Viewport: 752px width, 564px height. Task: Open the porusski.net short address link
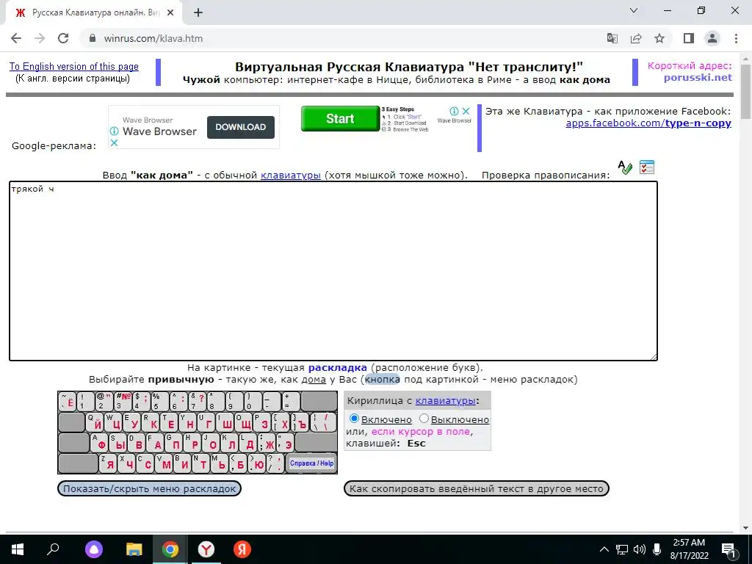(698, 77)
